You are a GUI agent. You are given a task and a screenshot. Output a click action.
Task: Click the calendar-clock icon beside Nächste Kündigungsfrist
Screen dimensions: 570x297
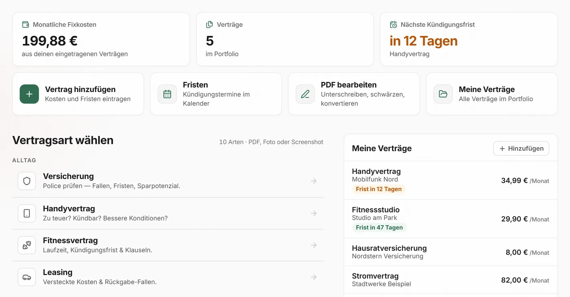(393, 24)
